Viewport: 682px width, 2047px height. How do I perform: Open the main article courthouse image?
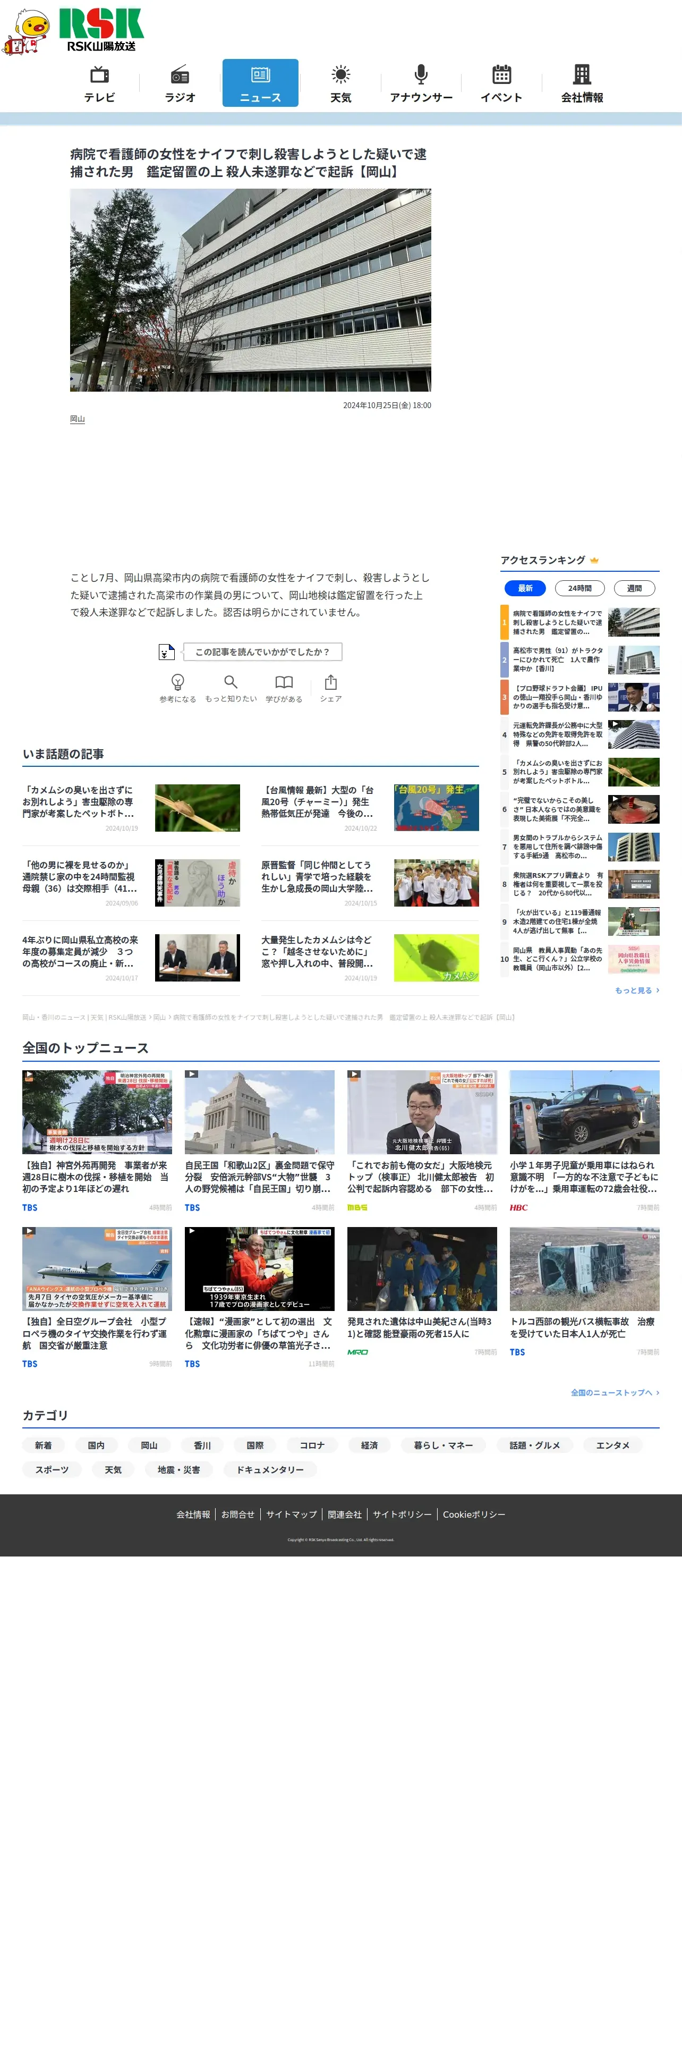point(250,290)
